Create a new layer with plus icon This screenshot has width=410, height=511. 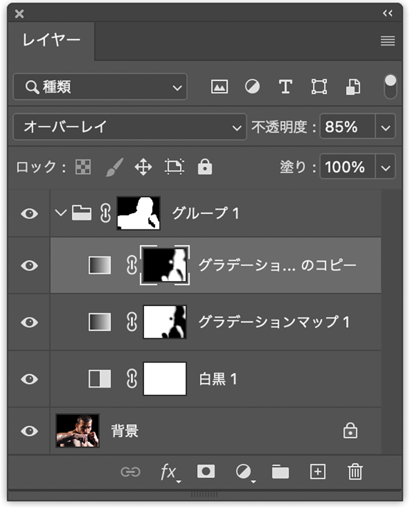(x=317, y=471)
